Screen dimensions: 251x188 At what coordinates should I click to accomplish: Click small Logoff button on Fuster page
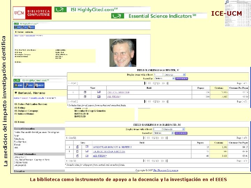click(x=31, y=27)
